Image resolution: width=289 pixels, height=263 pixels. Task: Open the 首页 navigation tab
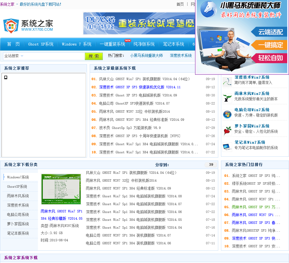coord(13,44)
